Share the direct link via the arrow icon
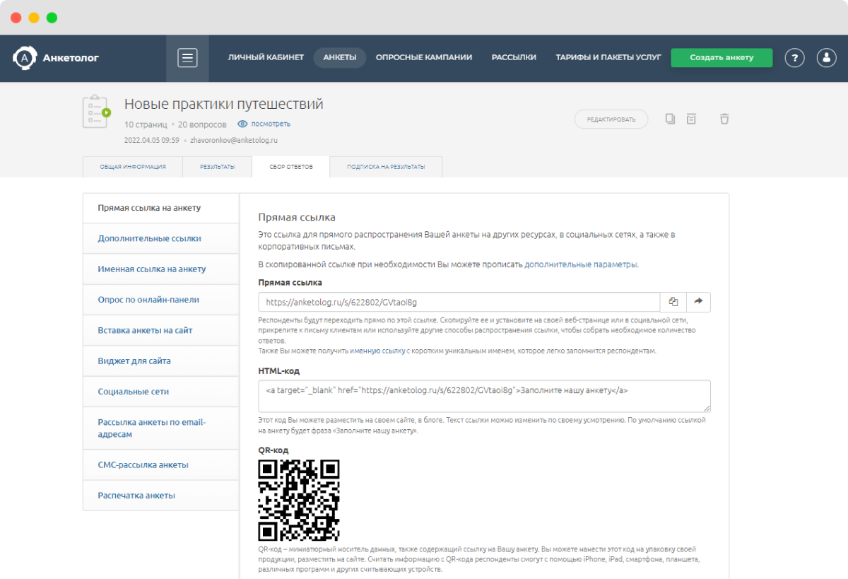Viewport: 848px width, 579px height. click(x=698, y=302)
